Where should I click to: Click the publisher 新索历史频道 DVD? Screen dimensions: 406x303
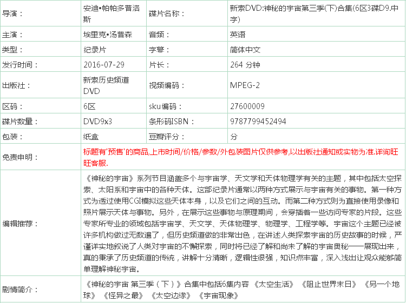click(x=106, y=85)
